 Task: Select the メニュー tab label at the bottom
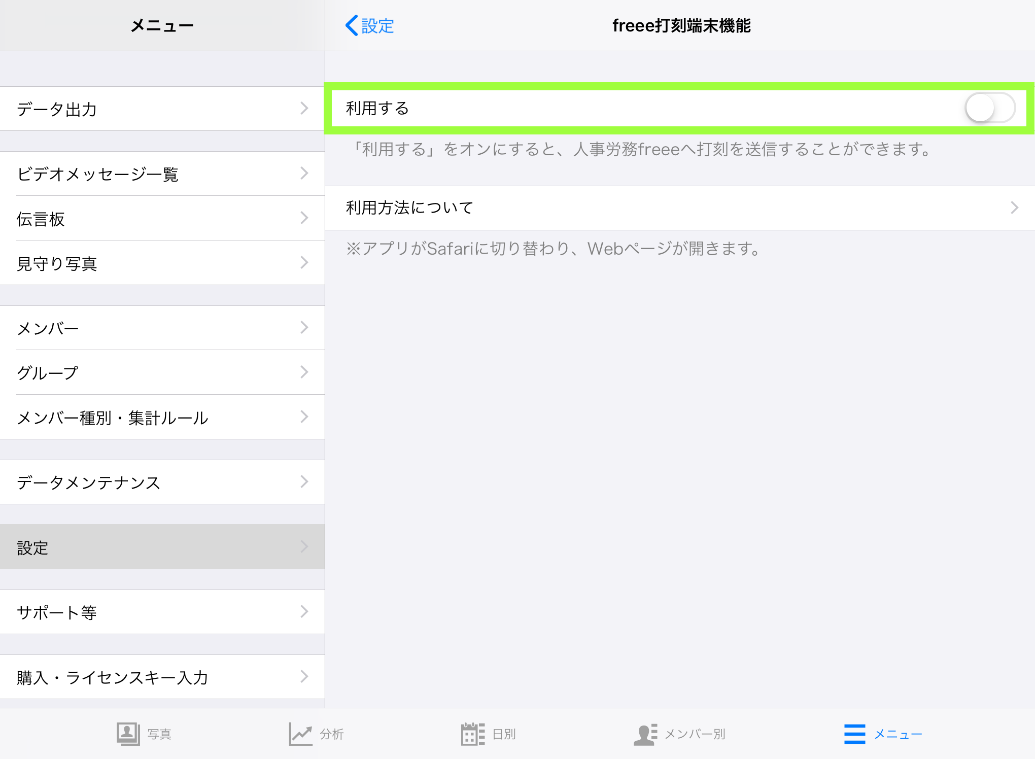click(x=898, y=734)
